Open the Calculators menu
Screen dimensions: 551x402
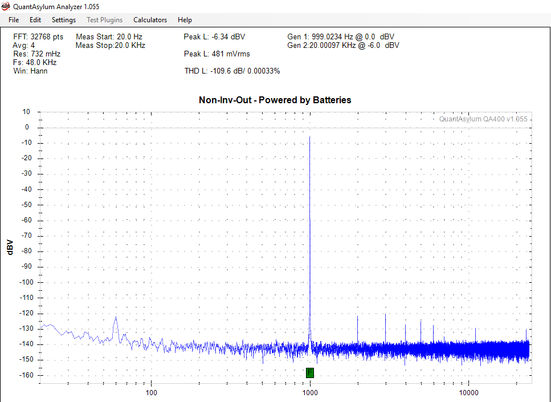[x=150, y=20]
